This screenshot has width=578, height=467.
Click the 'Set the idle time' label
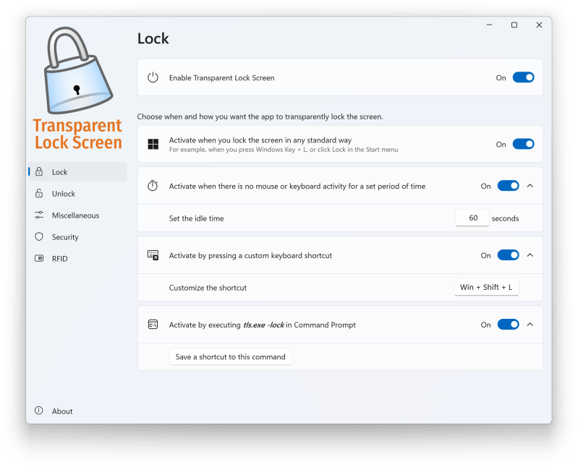click(197, 218)
